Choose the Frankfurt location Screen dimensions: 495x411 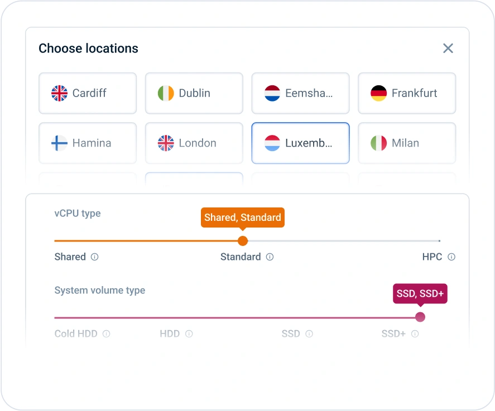[407, 93]
